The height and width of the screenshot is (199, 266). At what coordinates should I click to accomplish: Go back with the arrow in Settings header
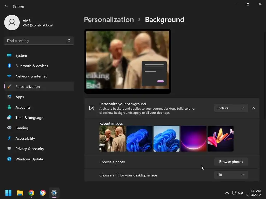click(x=6, y=6)
